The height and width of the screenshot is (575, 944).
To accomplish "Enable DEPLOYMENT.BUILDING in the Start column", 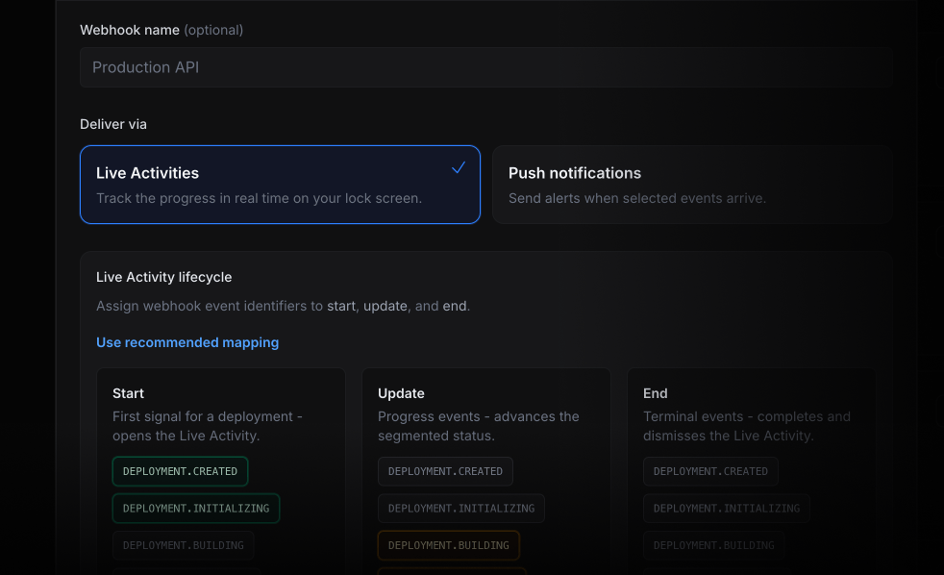I will [183, 545].
